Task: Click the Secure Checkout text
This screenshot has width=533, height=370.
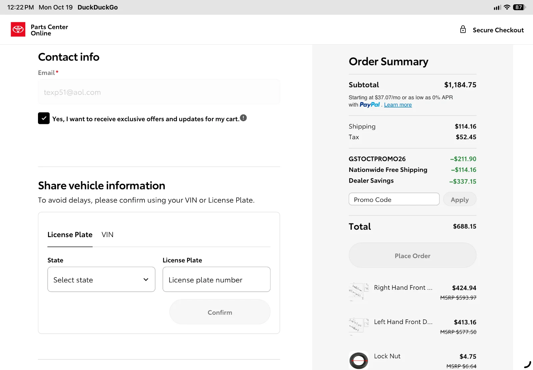Action: (x=498, y=30)
